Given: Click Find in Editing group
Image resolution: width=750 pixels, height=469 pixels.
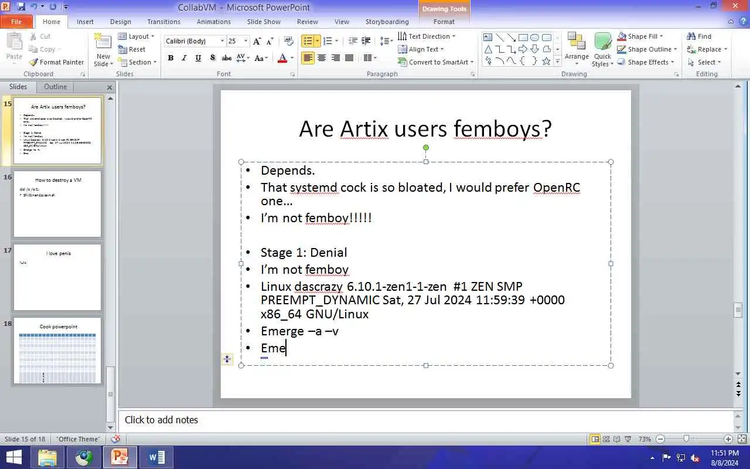Looking at the screenshot, I should (698, 36).
